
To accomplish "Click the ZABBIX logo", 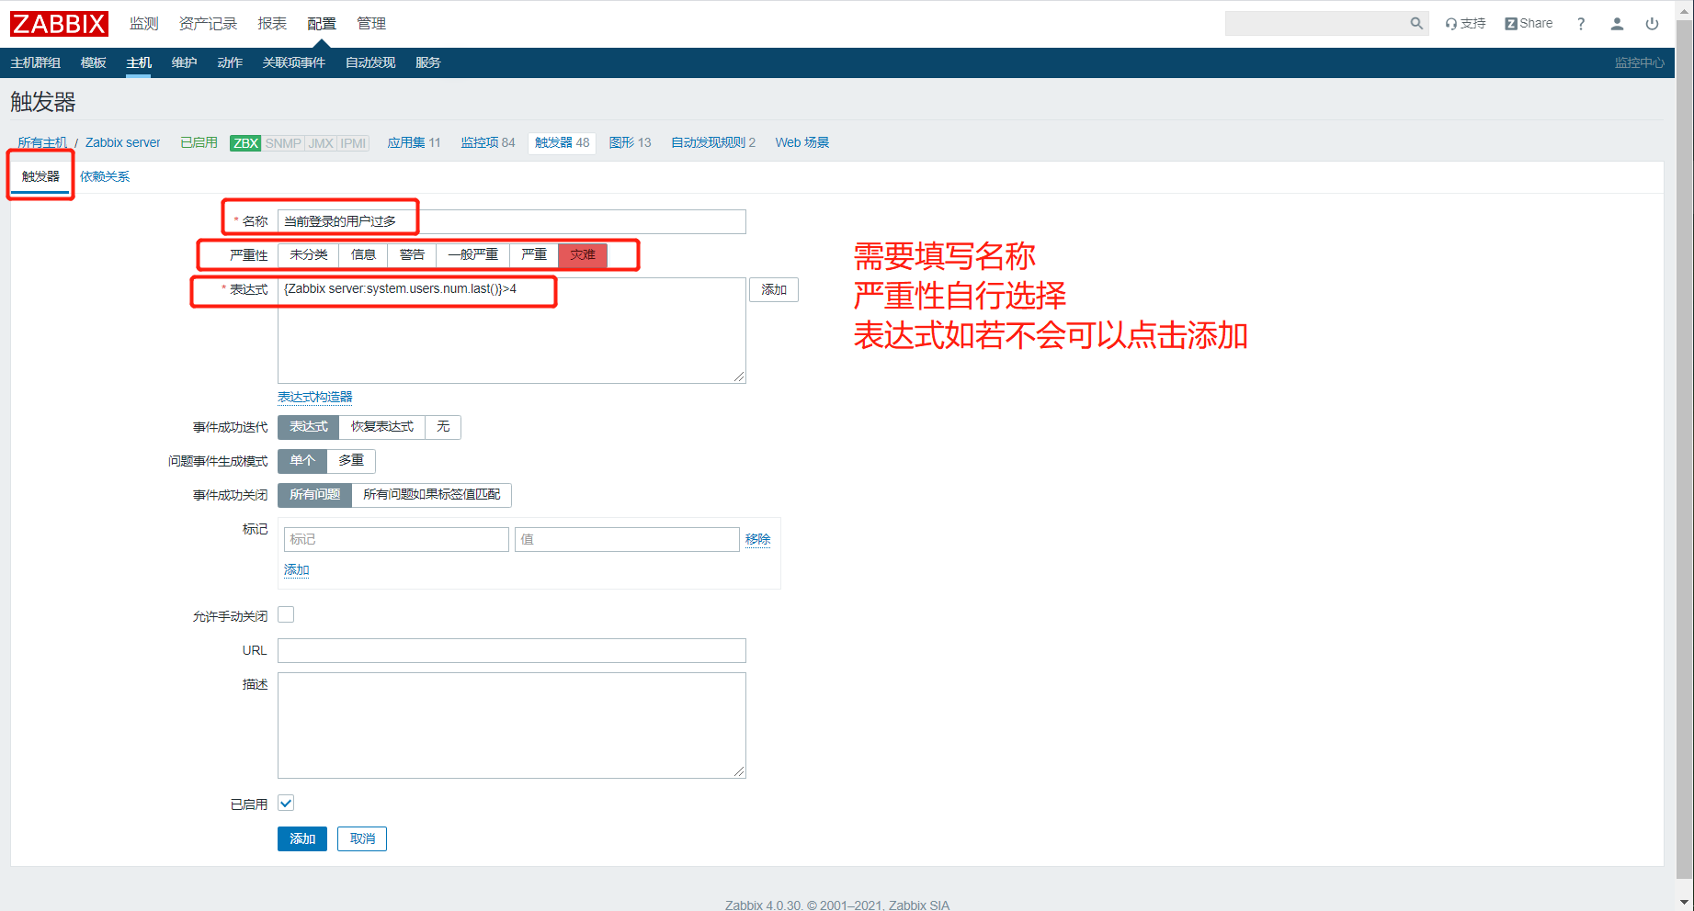I will pos(59,23).
